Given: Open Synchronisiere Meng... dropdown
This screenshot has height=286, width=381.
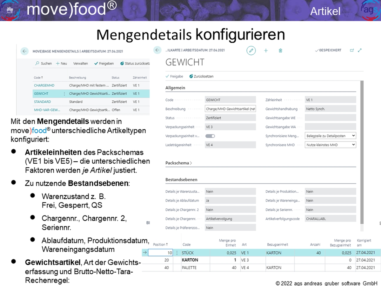Looking at the screenshot, I should pos(330,136).
